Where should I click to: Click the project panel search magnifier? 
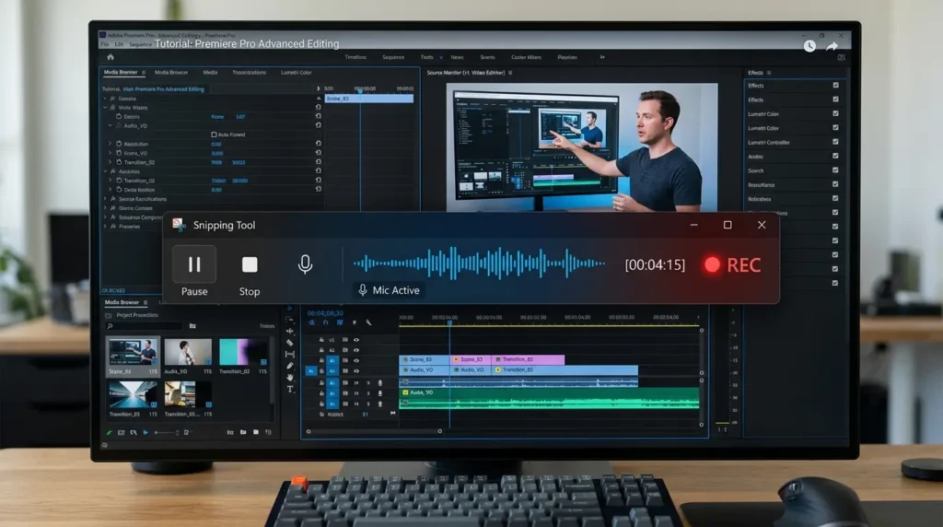[x=110, y=326]
